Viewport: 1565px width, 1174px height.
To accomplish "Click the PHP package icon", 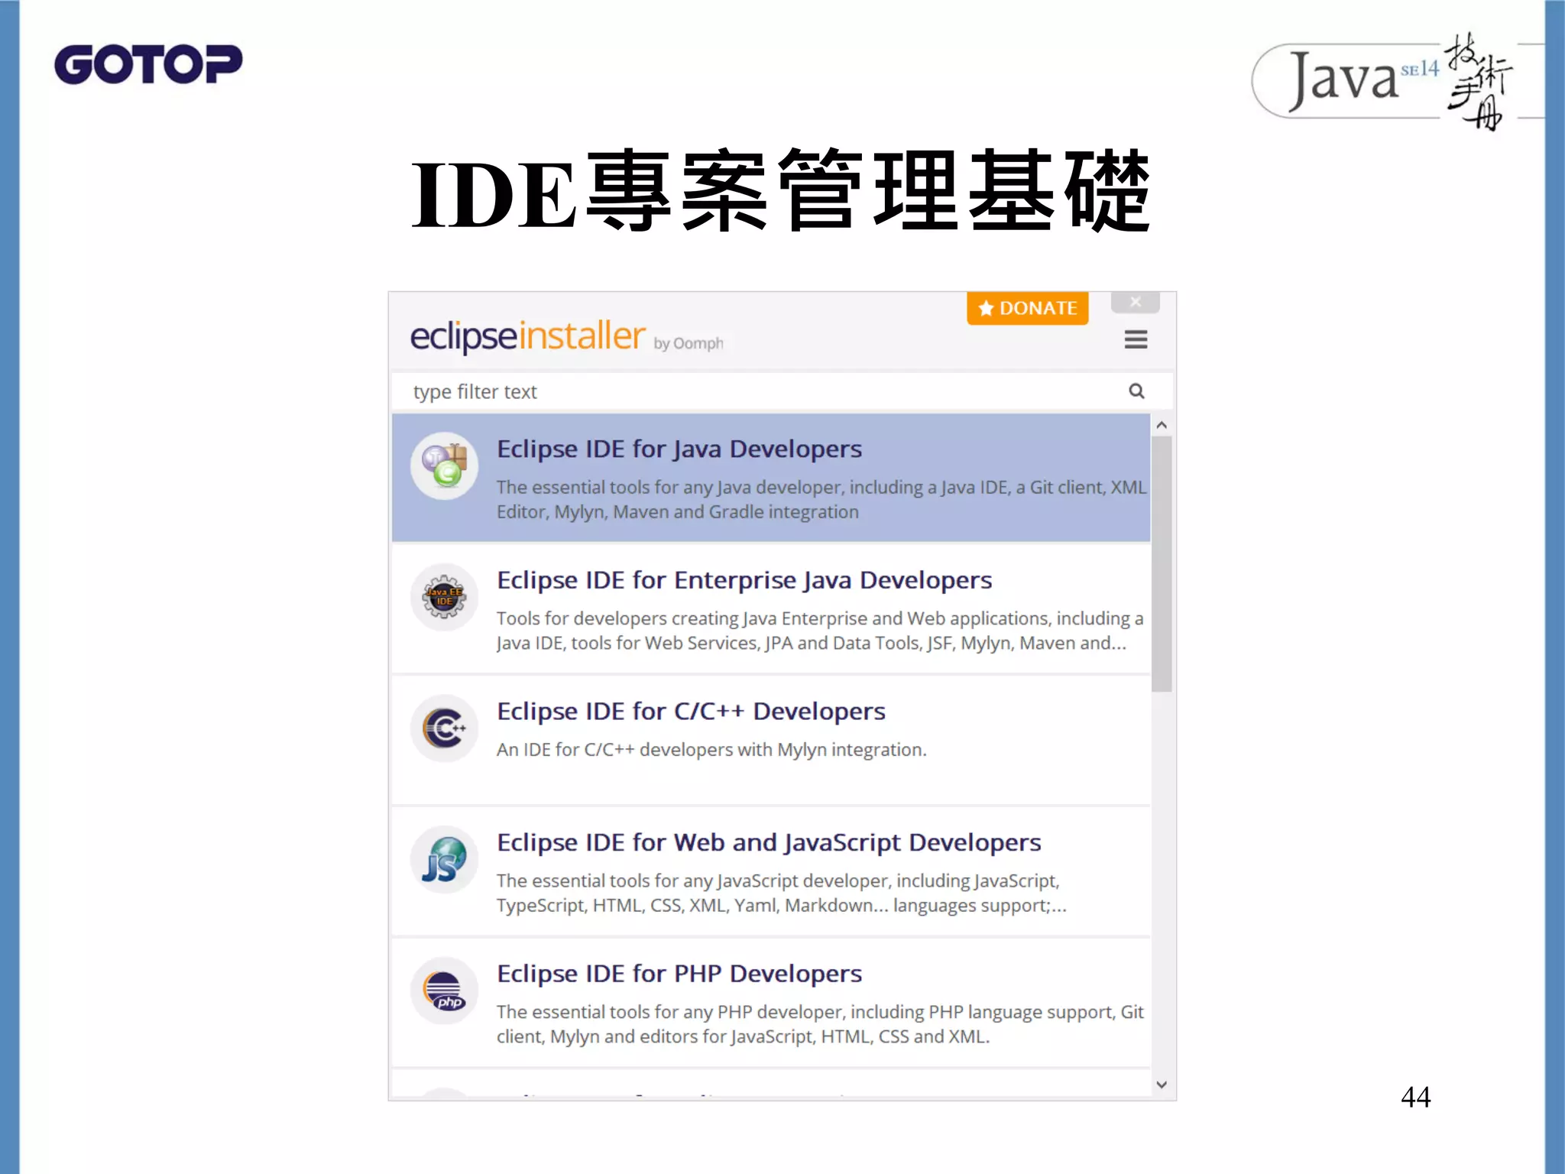I will pyautogui.click(x=444, y=991).
